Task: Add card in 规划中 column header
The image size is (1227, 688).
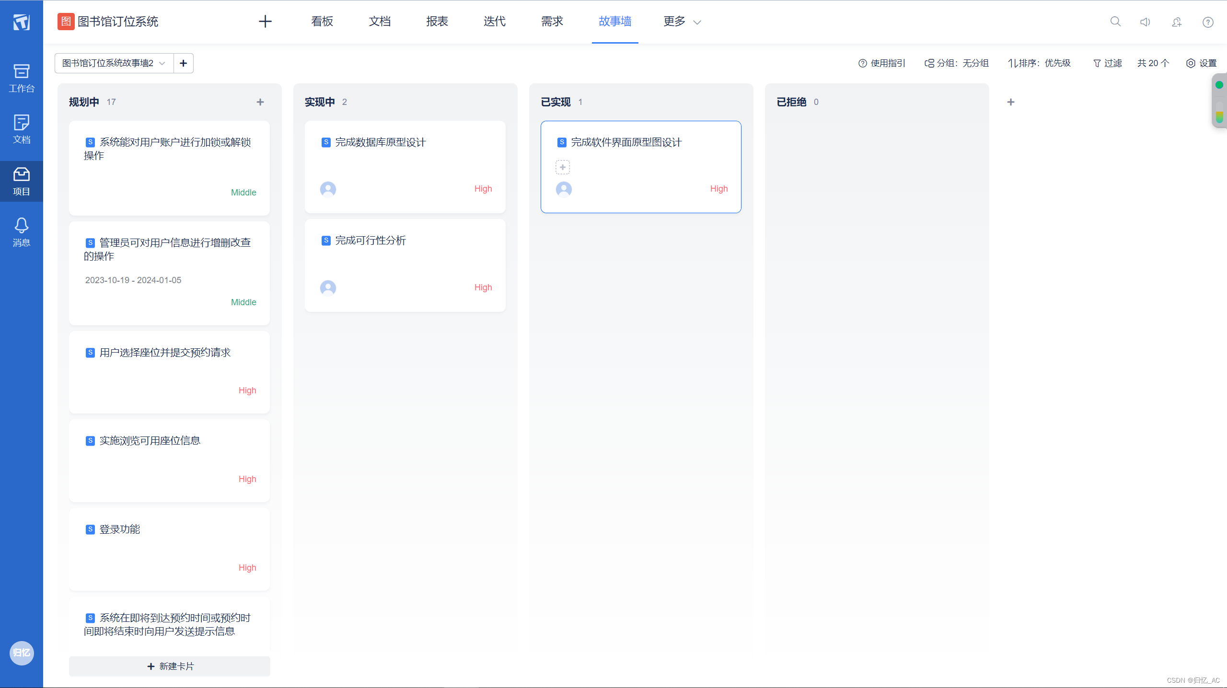Action: [260, 102]
